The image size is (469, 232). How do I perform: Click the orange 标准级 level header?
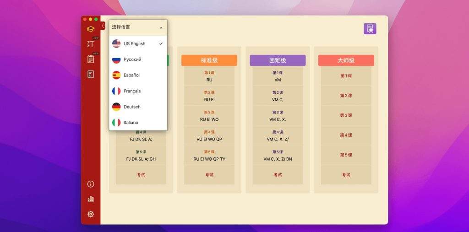209,60
